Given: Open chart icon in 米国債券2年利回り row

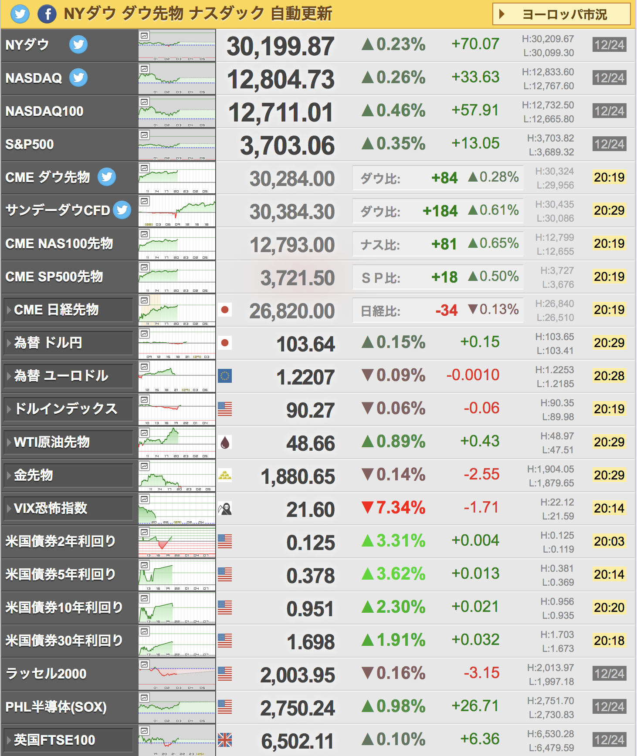Looking at the screenshot, I should (144, 532).
